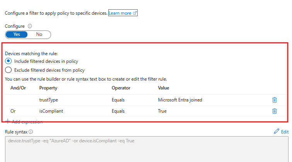292x162 pixels.
Task: Click the And/Or column header
Action: click(x=18, y=88)
